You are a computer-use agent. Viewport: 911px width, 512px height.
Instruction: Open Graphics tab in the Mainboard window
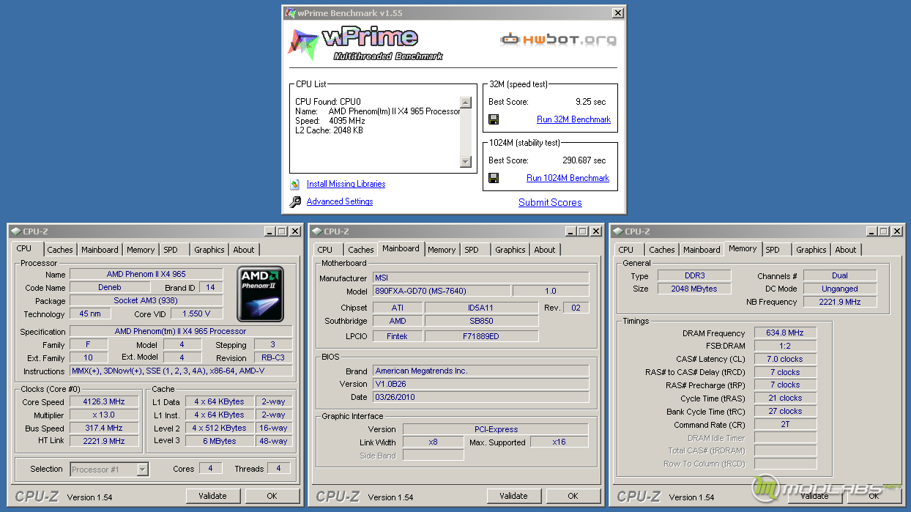(510, 250)
